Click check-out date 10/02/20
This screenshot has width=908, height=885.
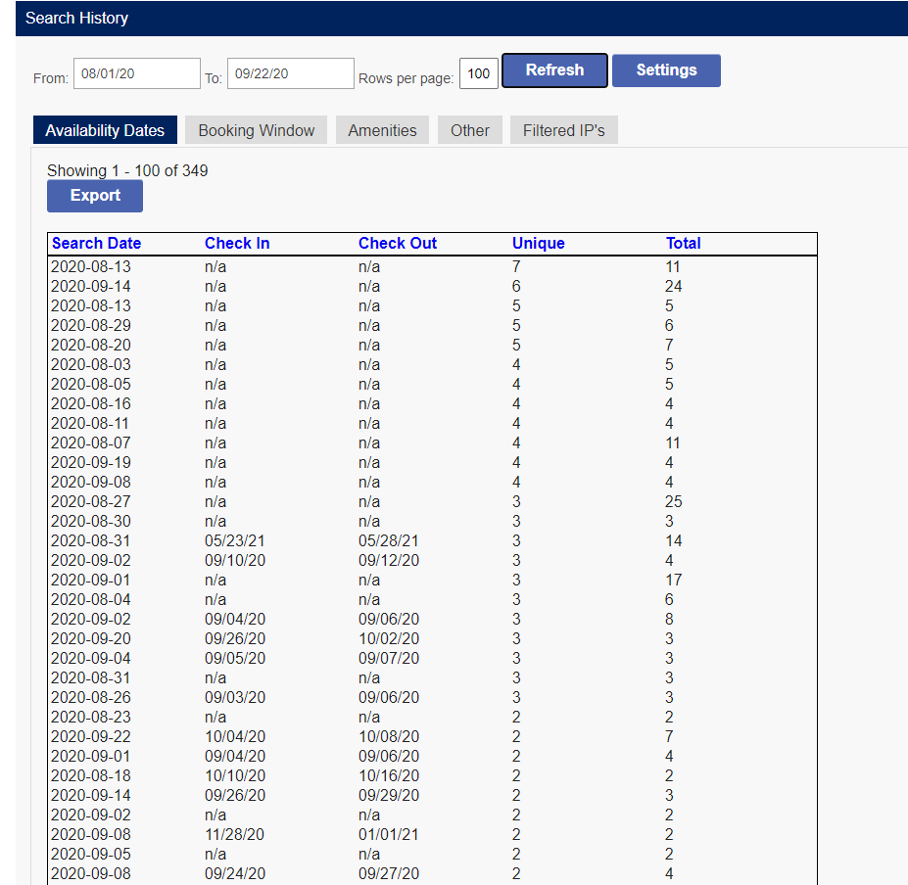tap(389, 638)
